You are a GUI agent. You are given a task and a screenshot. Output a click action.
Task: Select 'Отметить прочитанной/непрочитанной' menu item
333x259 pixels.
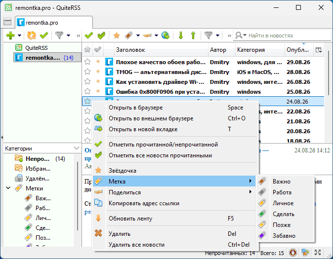click(175, 145)
